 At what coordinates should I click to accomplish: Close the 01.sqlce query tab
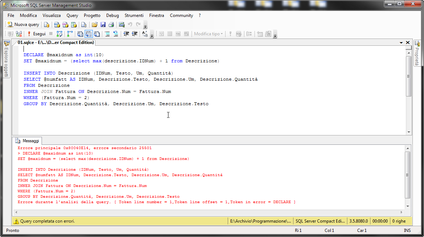pyautogui.click(x=408, y=43)
